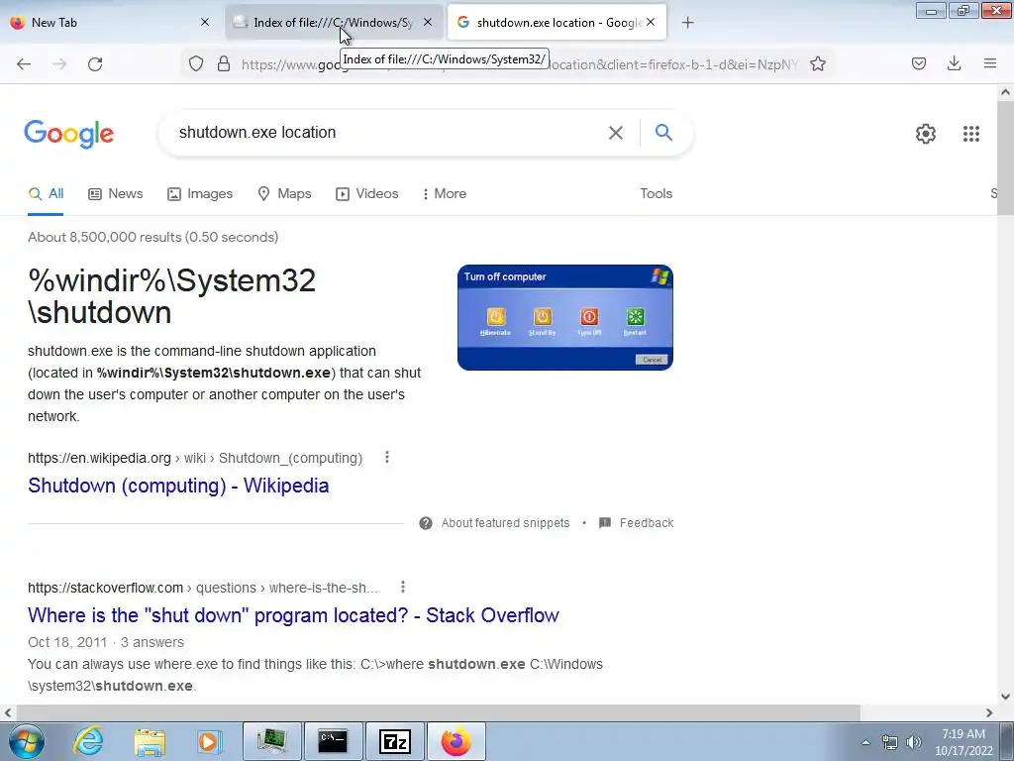
Task: Open the network status tray icon
Action: pos(890,742)
